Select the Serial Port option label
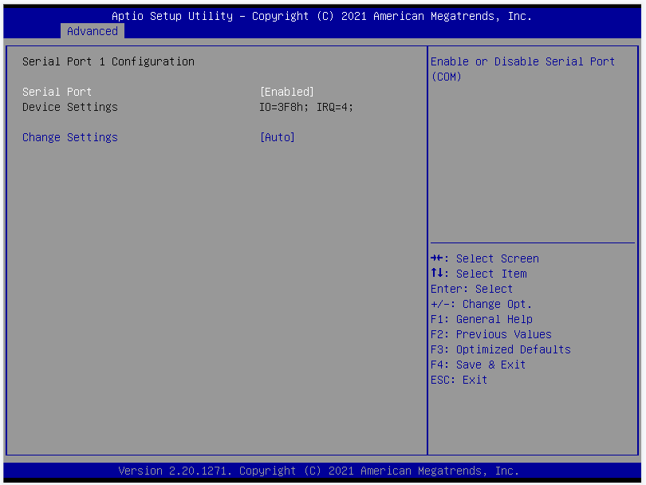The image size is (646, 485). point(57,92)
